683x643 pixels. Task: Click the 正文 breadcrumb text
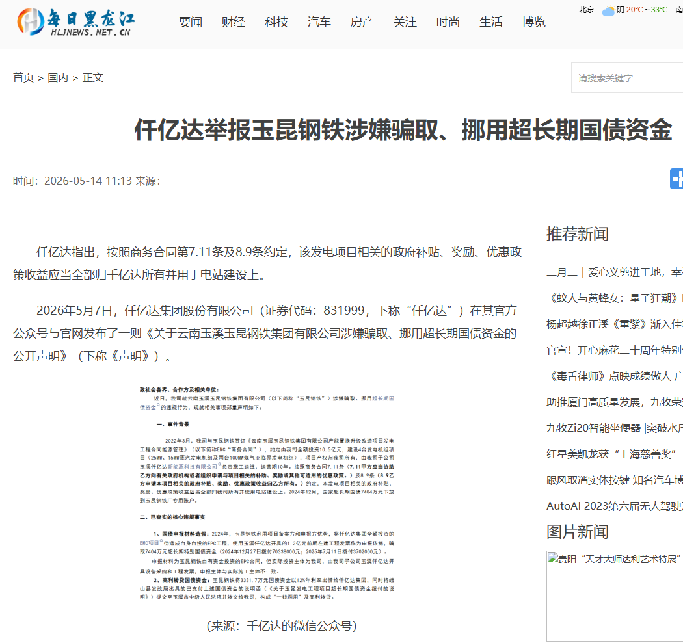tap(93, 77)
